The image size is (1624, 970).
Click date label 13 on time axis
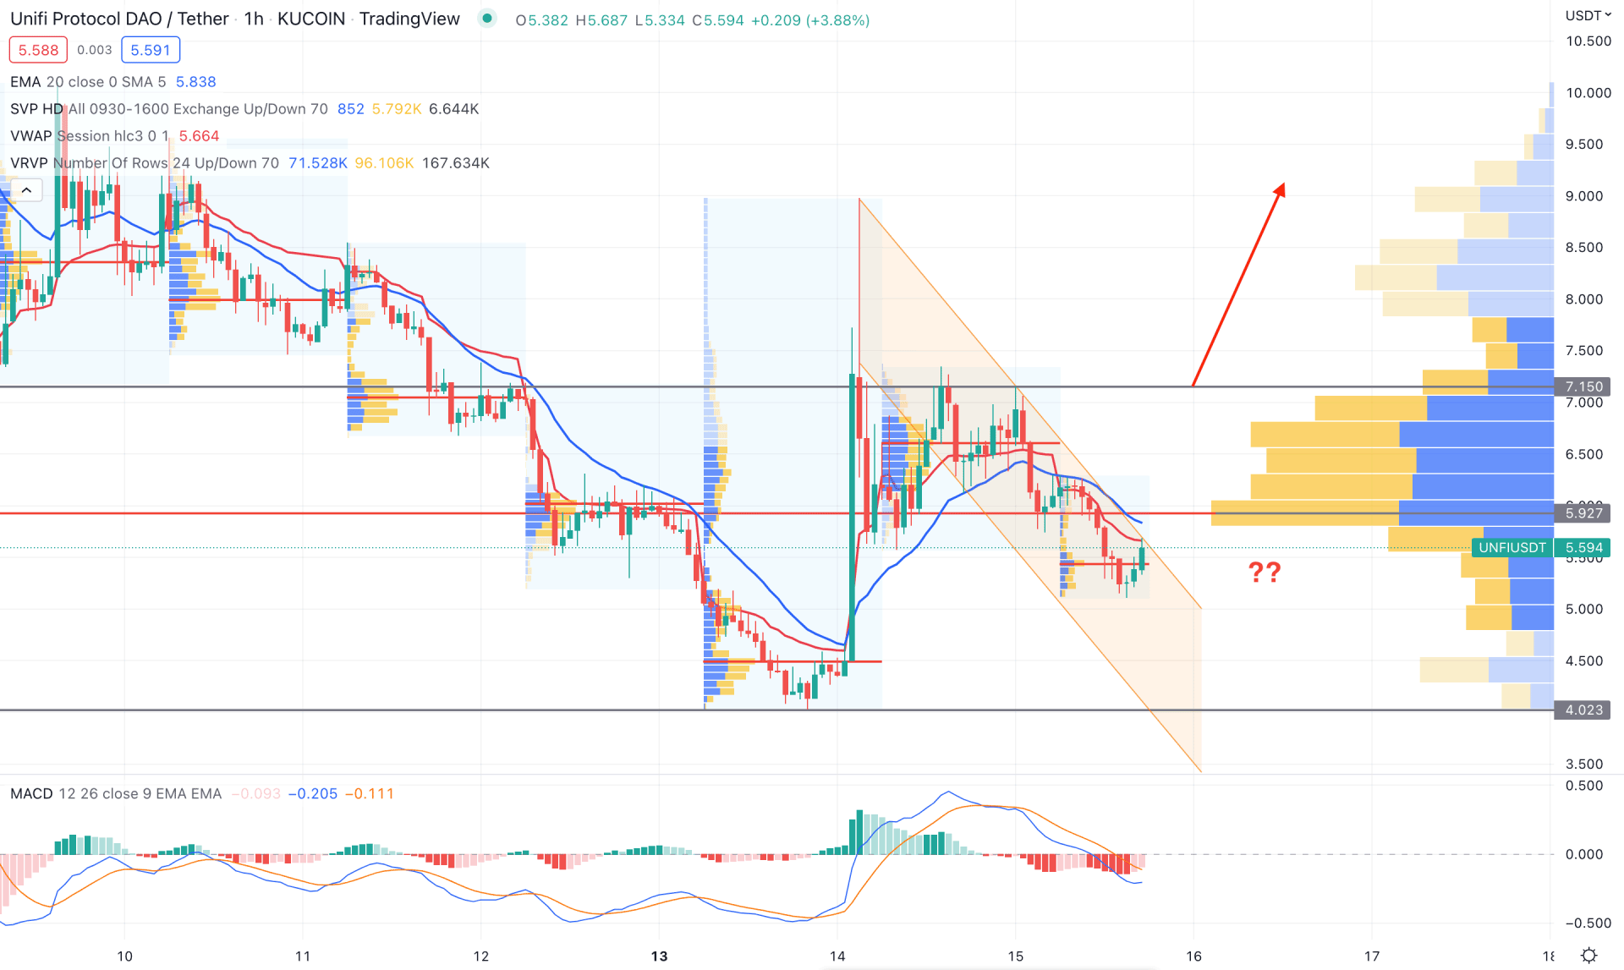coord(659,956)
